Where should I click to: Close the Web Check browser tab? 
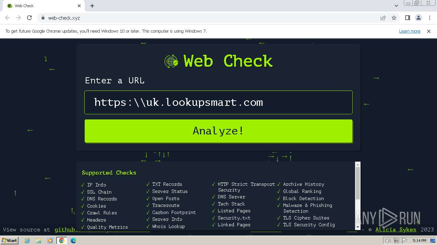79,6
